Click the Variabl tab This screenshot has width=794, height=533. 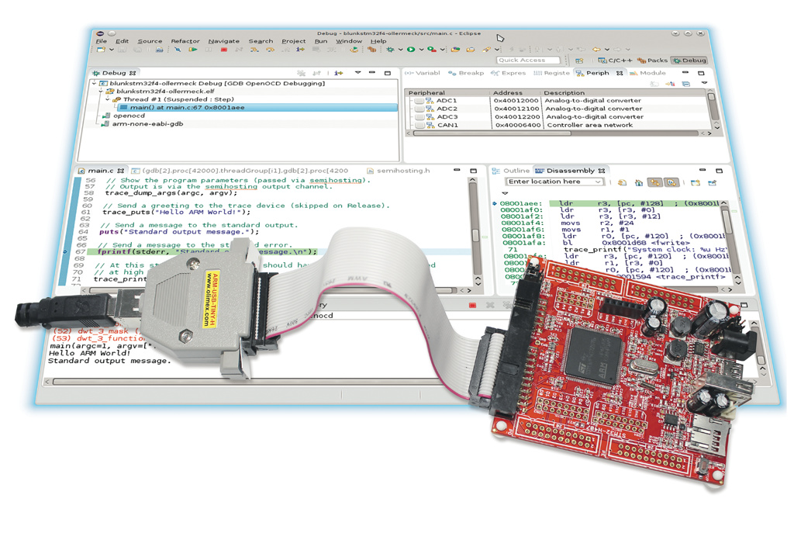coord(423,73)
